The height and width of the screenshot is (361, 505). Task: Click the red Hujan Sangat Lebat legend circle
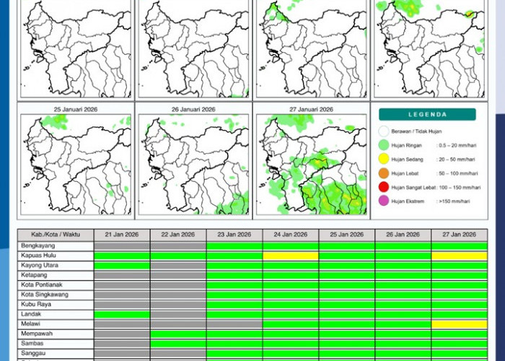[x=383, y=186]
